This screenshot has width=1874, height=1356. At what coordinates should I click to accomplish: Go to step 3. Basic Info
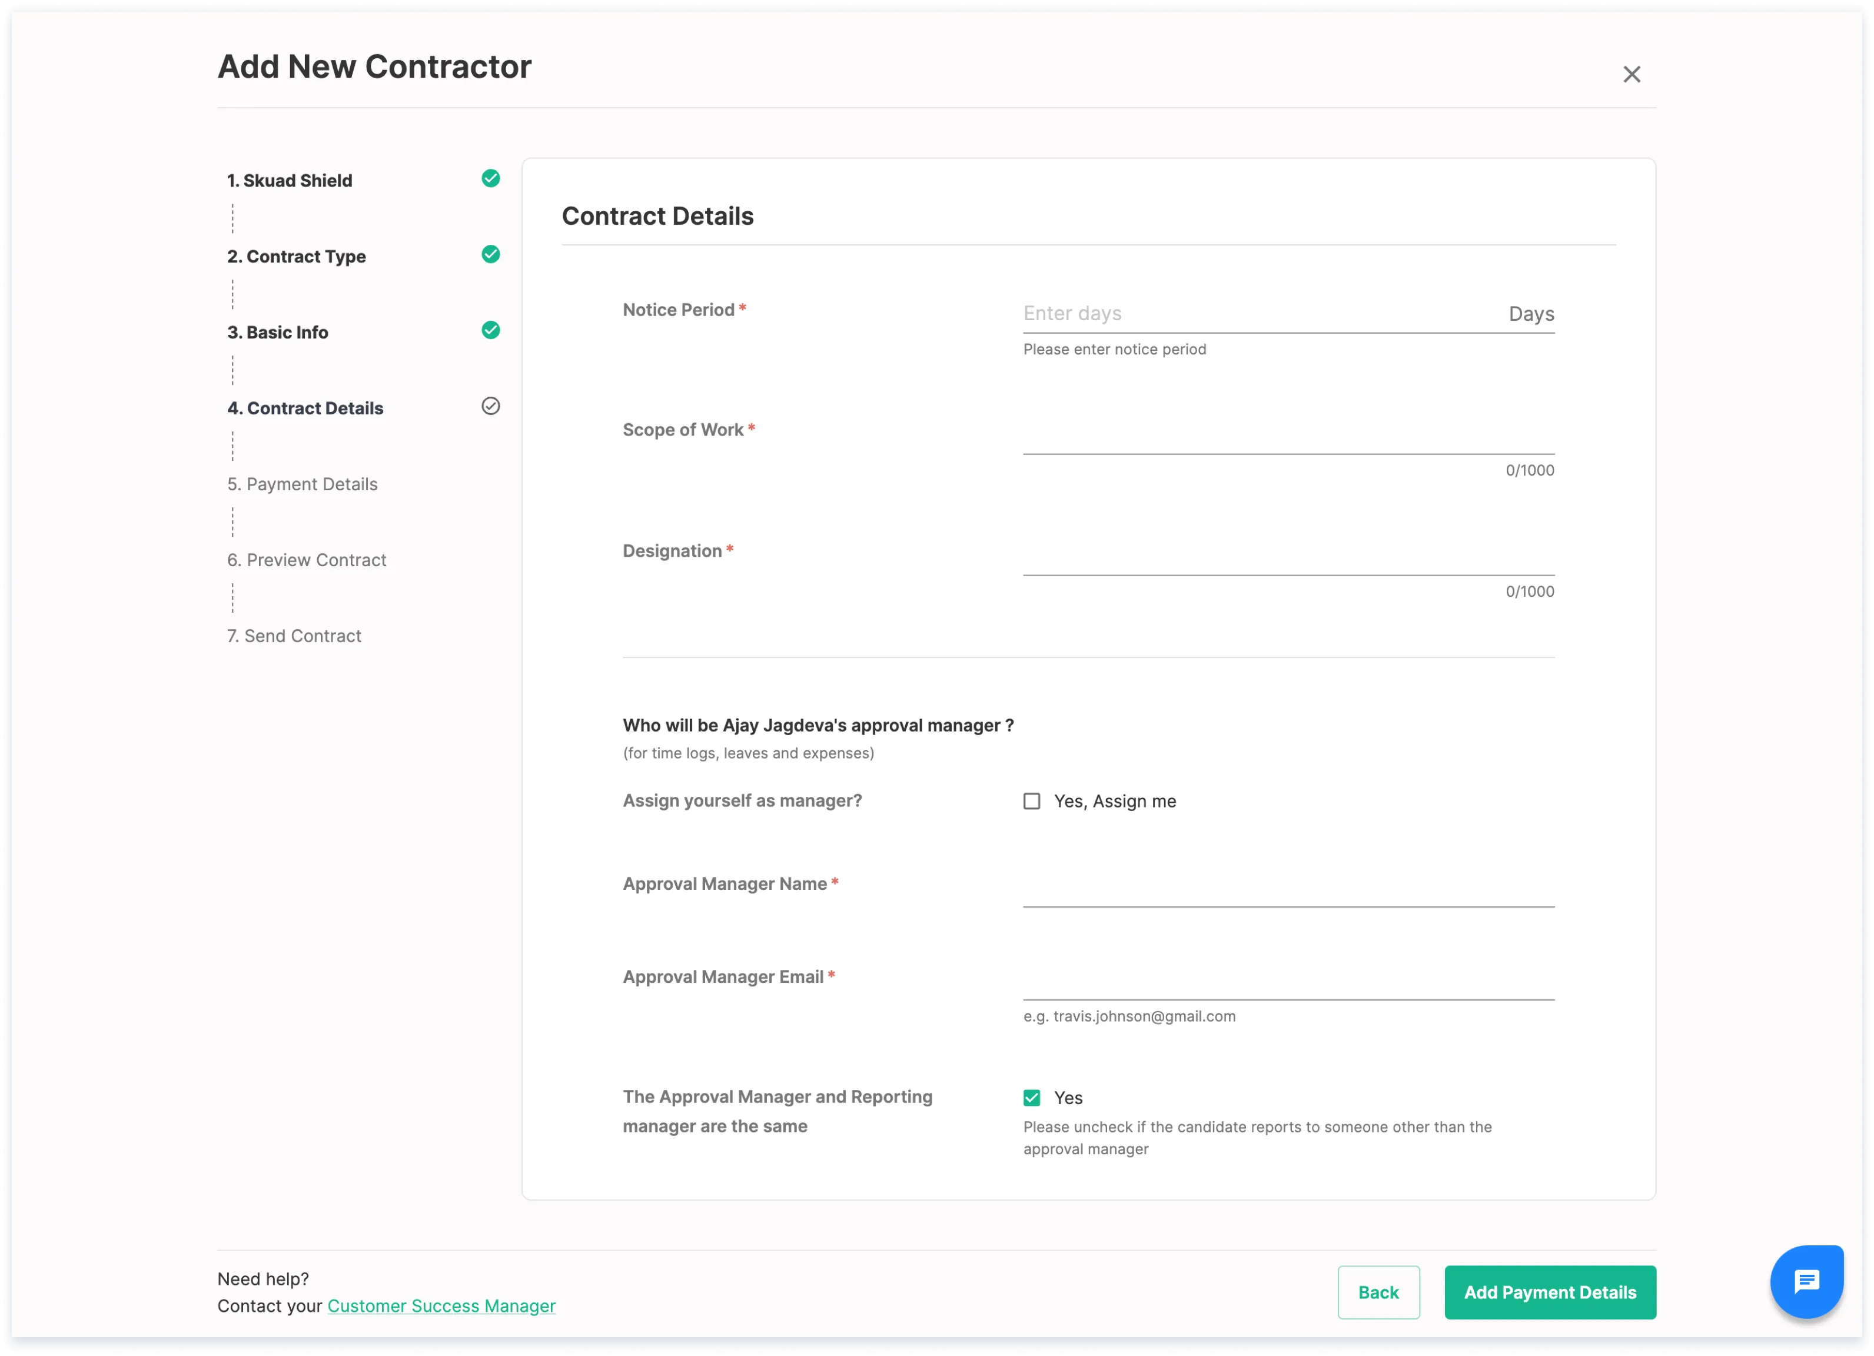pyautogui.click(x=278, y=332)
